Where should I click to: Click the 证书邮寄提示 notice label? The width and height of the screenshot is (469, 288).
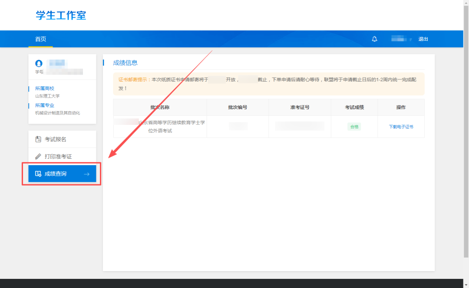(x=133, y=79)
